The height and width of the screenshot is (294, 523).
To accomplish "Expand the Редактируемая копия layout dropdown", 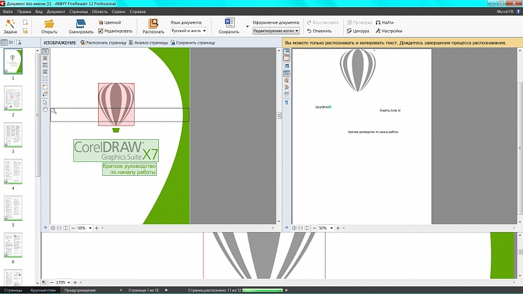I will click(x=276, y=31).
